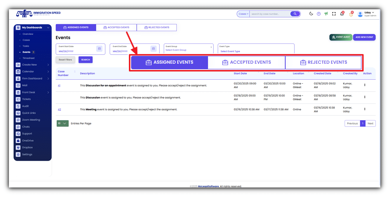Select Timesheet in the sidebar menu
This screenshot has height=197, width=390.
click(28, 58)
